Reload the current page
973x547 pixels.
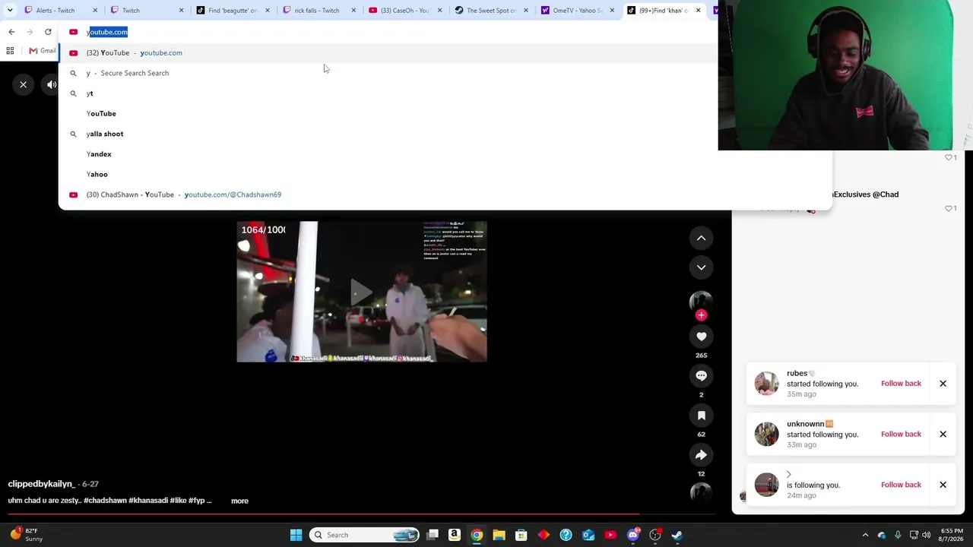pos(48,32)
